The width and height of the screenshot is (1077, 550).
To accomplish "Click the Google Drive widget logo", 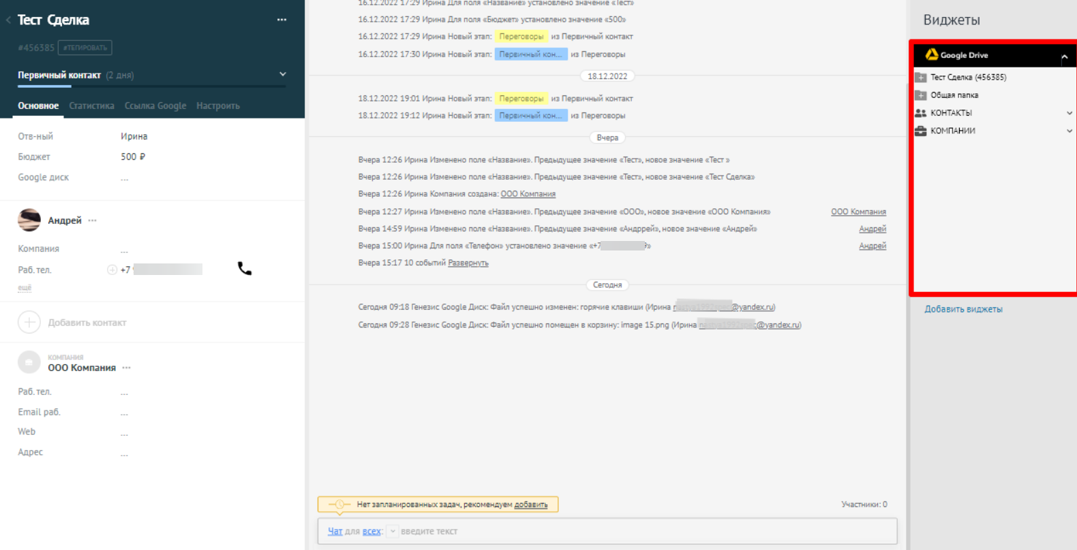I will coord(932,54).
